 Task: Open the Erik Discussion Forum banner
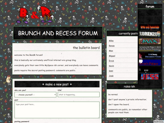tap(150, 56)
